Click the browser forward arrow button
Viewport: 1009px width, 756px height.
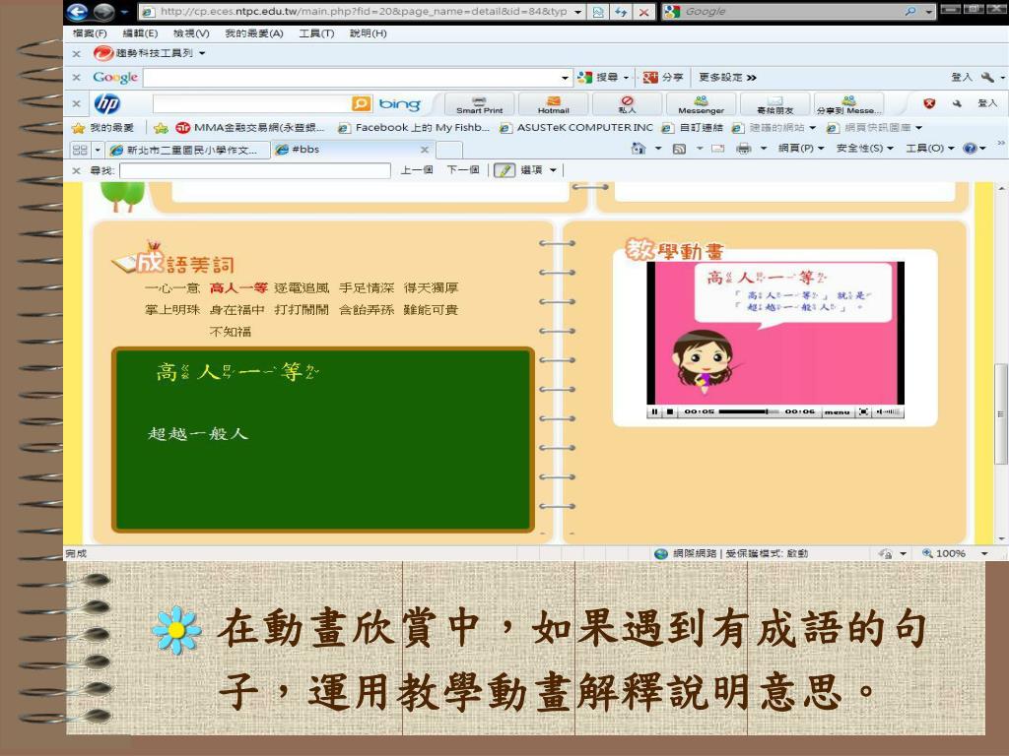[x=103, y=12]
